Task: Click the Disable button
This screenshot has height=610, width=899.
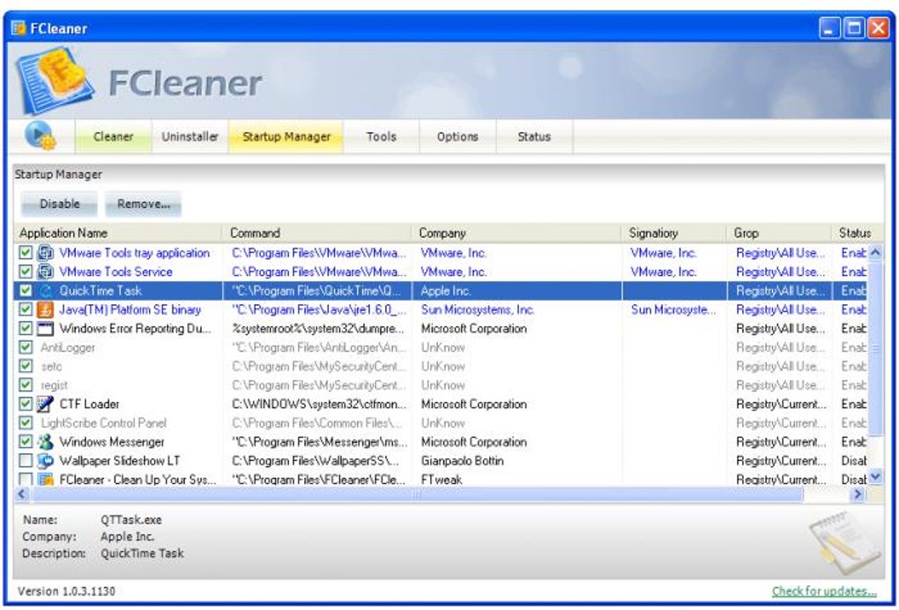Action: pyautogui.click(x=59, y=205)
